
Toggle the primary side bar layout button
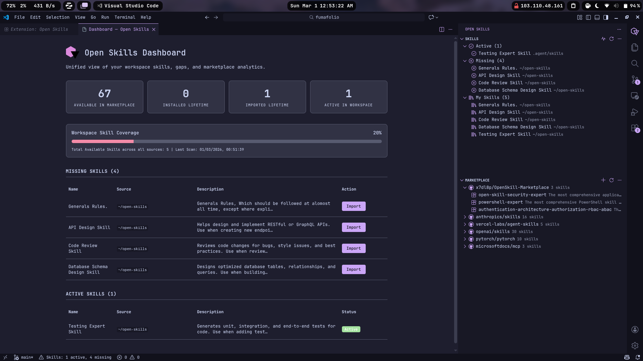click(x=588, y=17)
